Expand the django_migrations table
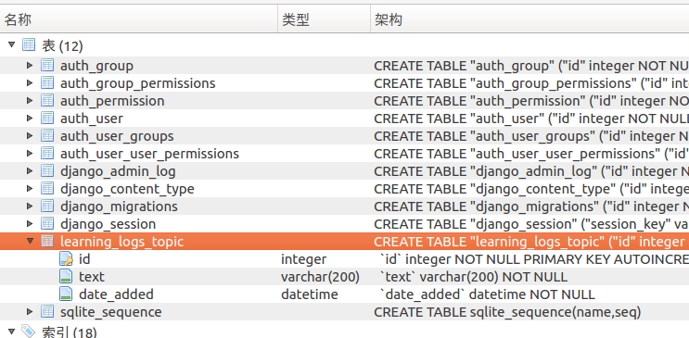The image size is (689, 338). [30, 206]
